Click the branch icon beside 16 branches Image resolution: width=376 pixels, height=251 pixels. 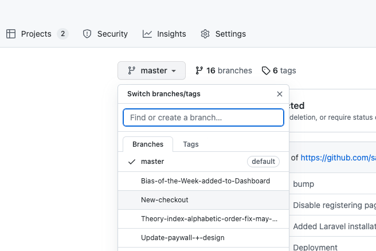199,70
